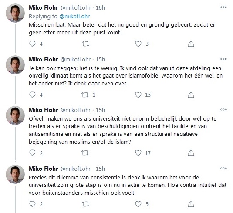Retweet the 'Misschien laat' tweet
Viewport: 233px width, 213px height.
85,44
